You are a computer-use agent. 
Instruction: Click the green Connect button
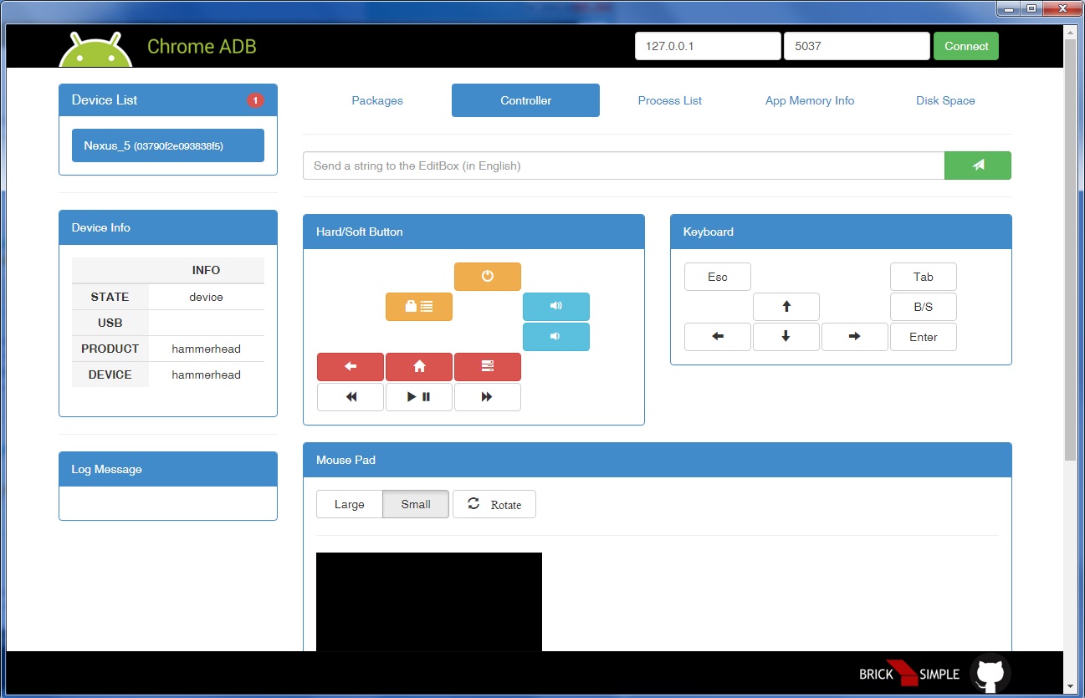(966, 46)
